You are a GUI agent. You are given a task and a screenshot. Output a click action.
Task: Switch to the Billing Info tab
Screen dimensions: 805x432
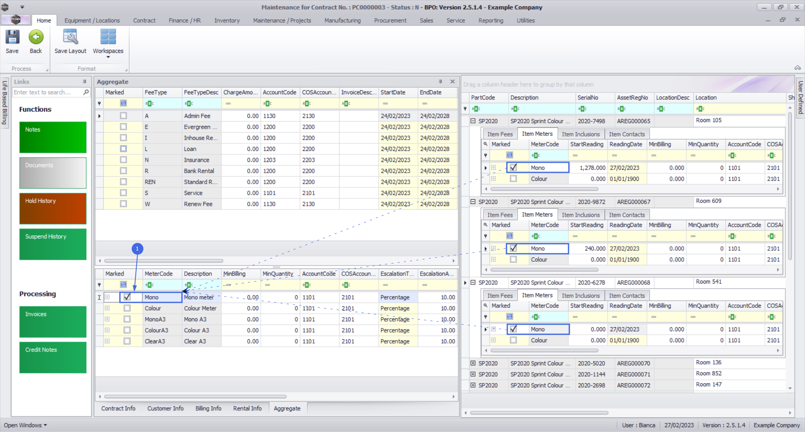click(x=208, y=409)
